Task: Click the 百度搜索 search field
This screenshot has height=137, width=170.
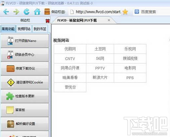Action: pos(151,12)
